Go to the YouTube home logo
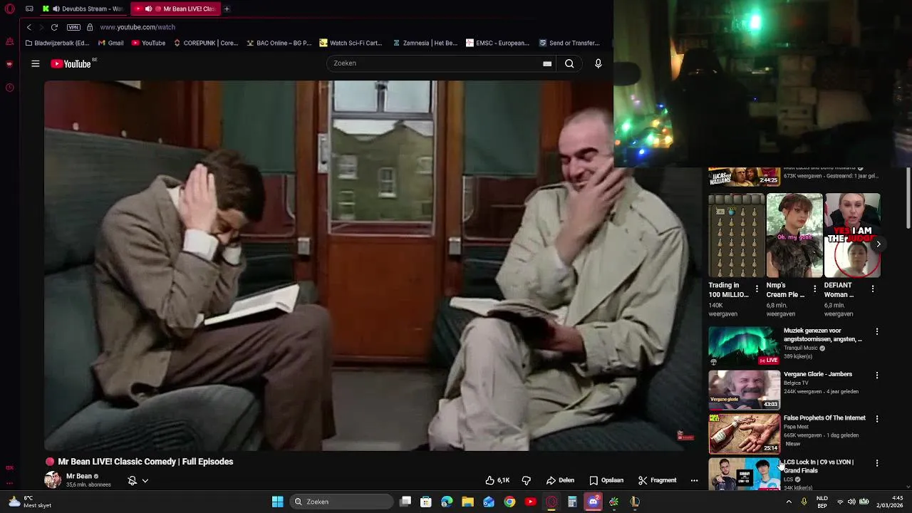 click(x=71, y=63)
